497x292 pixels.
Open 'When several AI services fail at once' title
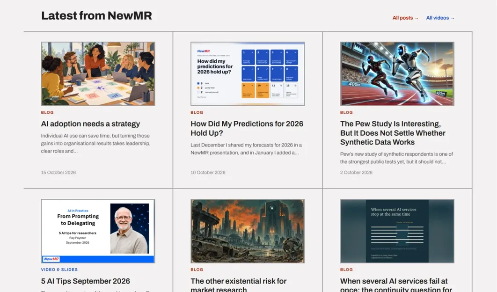[x=396, y=285]
